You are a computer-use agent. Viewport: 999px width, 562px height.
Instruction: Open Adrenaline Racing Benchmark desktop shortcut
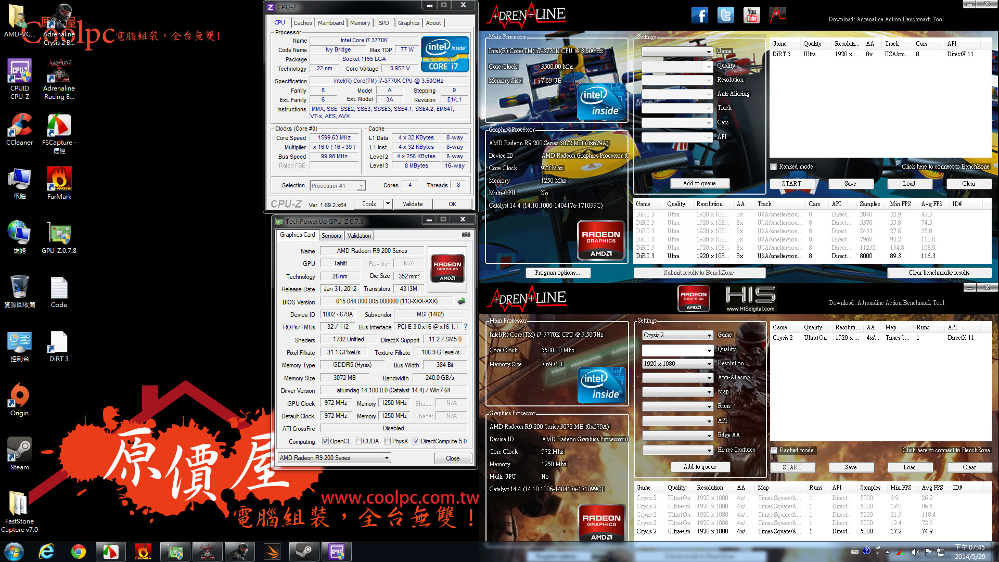[x=59, y=79]
